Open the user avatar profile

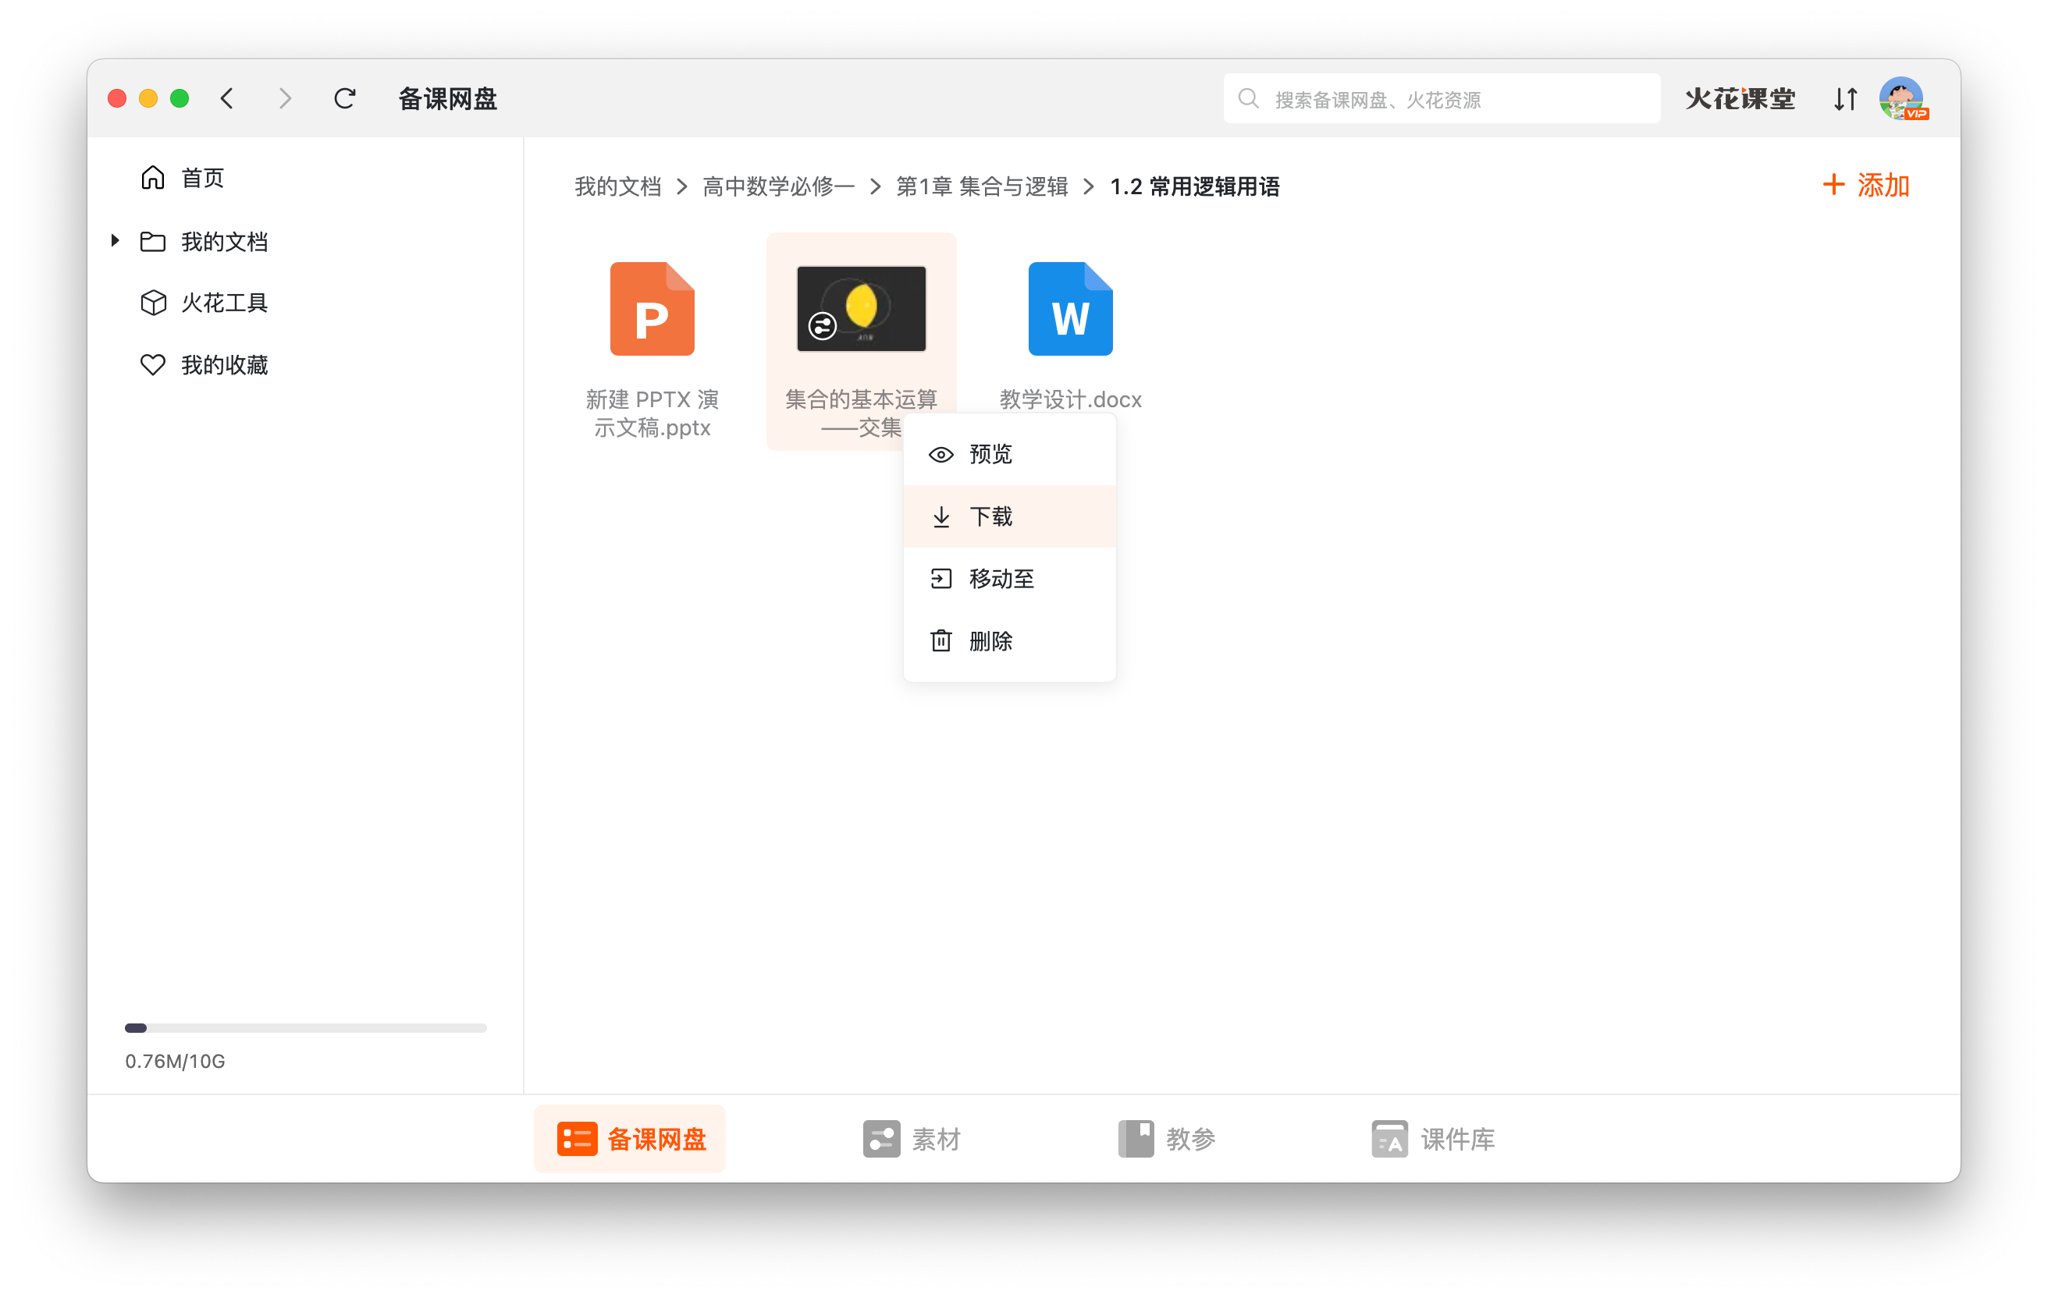tap(1903, 98)
